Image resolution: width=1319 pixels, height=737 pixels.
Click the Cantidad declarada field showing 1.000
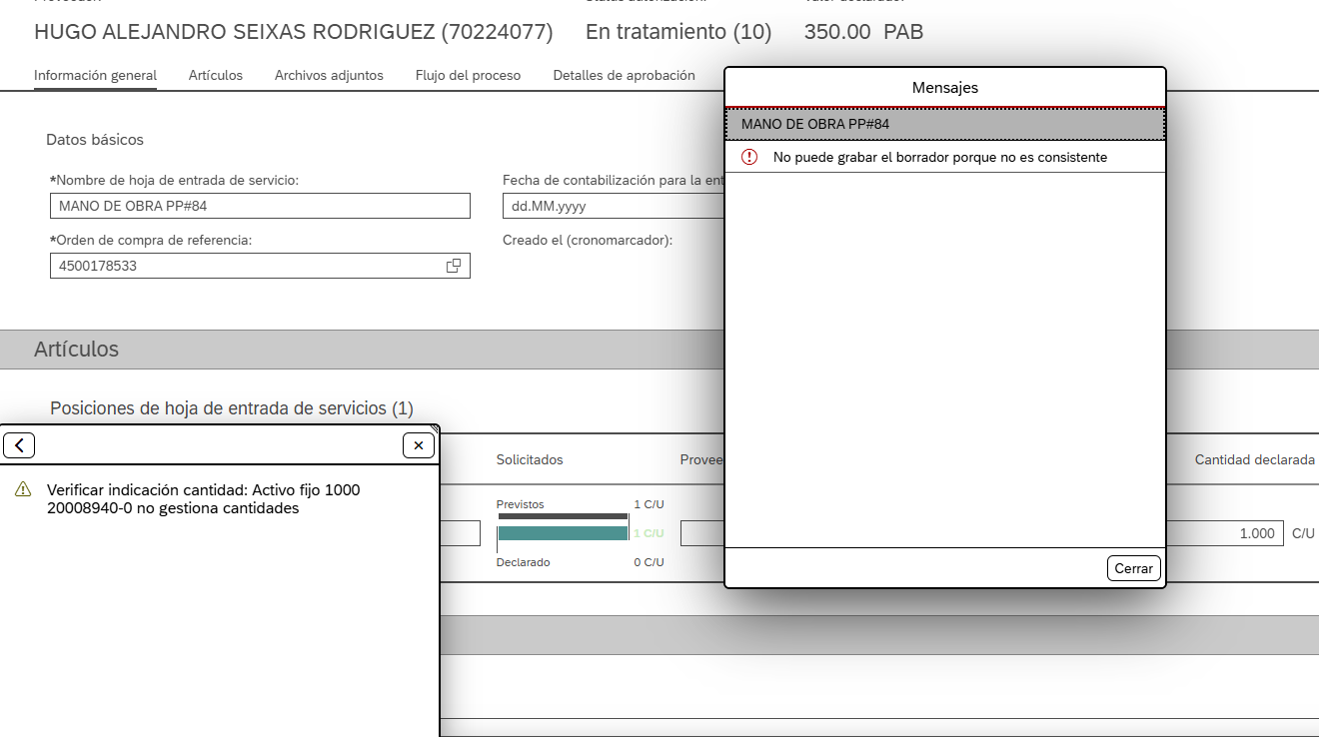[x=1224, y=533]
